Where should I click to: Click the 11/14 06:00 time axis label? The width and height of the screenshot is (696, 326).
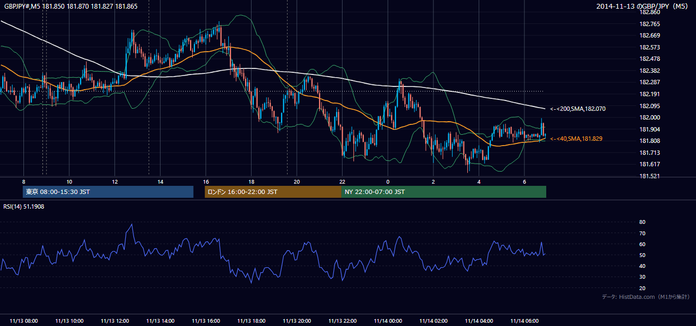[x=524, y=321]
